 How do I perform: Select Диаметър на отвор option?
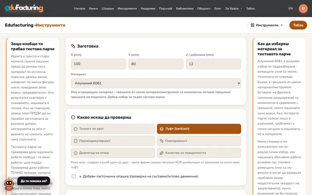click(113, 153)
